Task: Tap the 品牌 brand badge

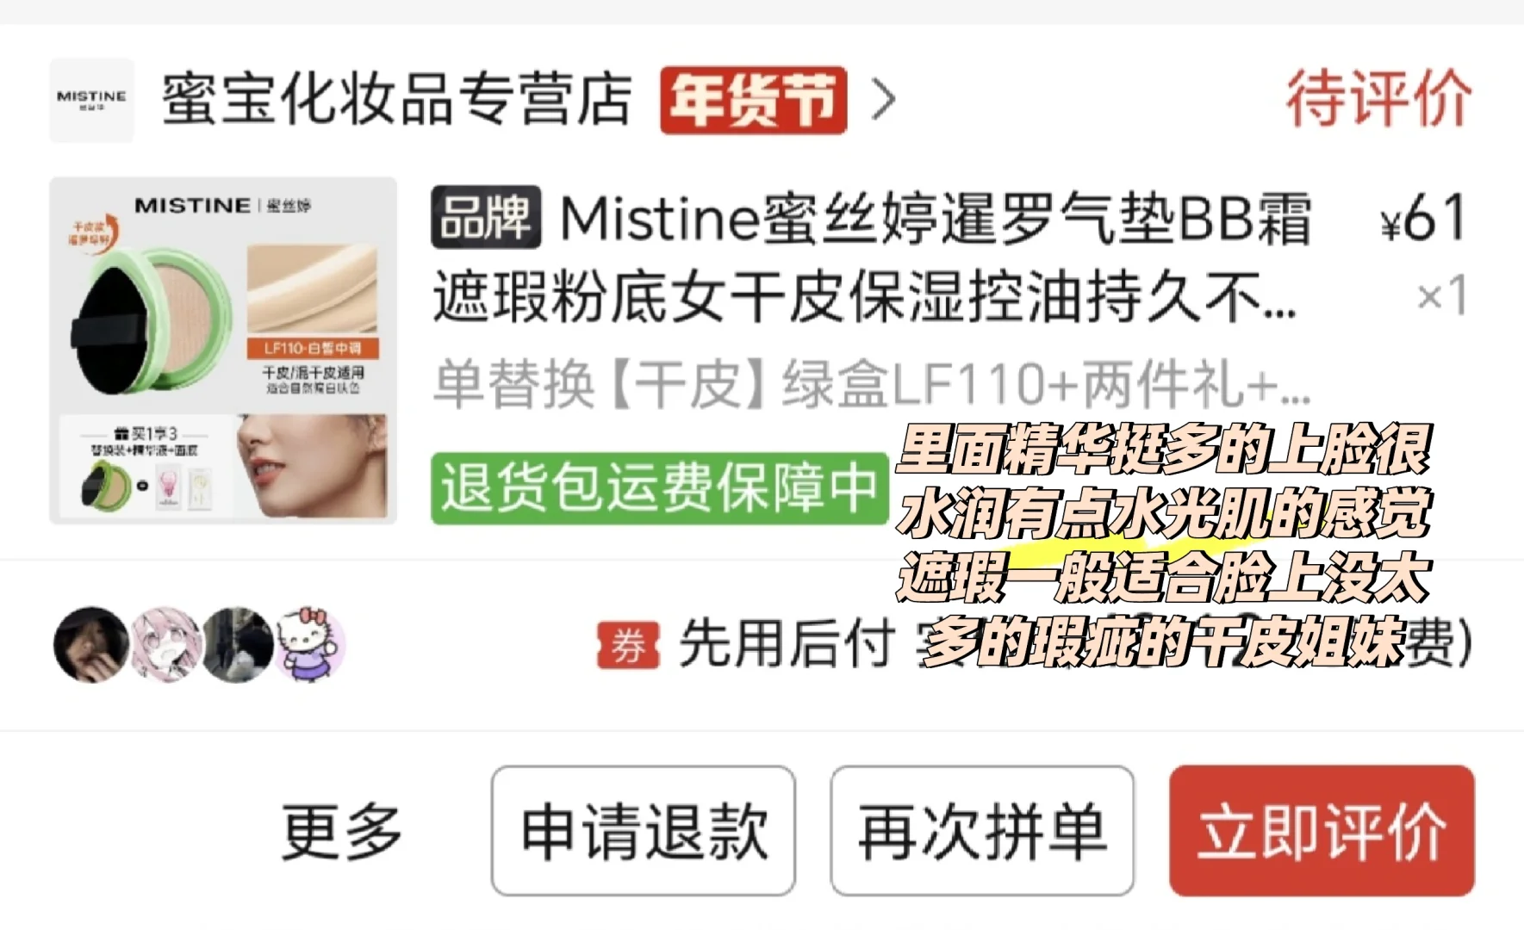Action: pos(486,217)
